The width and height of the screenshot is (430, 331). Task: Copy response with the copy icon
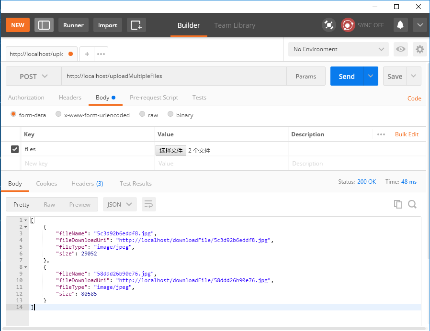[398, 204]
